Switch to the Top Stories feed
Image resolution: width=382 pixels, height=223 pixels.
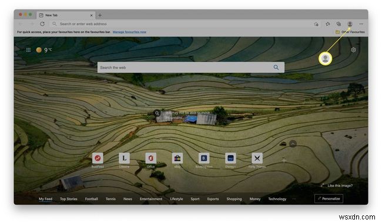(69, 199)
